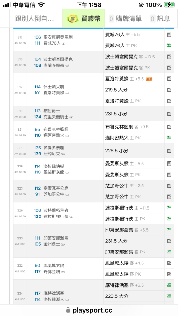The image size is (178, 316).
Task: Tap 準 result mark for 達拉斯獨行俠 -11.5
Action: pos(169,208)
